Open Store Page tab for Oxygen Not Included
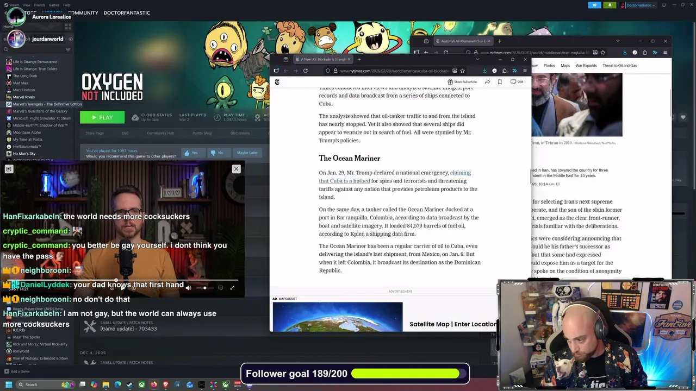The width and height of the screenshot is (696, 391). [x=95, y=133]
